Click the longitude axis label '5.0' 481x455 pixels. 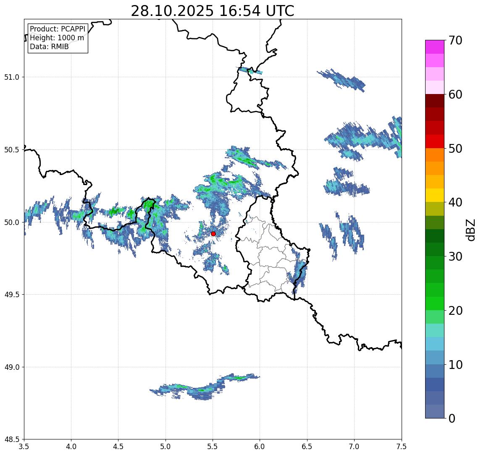click(166, 447)
